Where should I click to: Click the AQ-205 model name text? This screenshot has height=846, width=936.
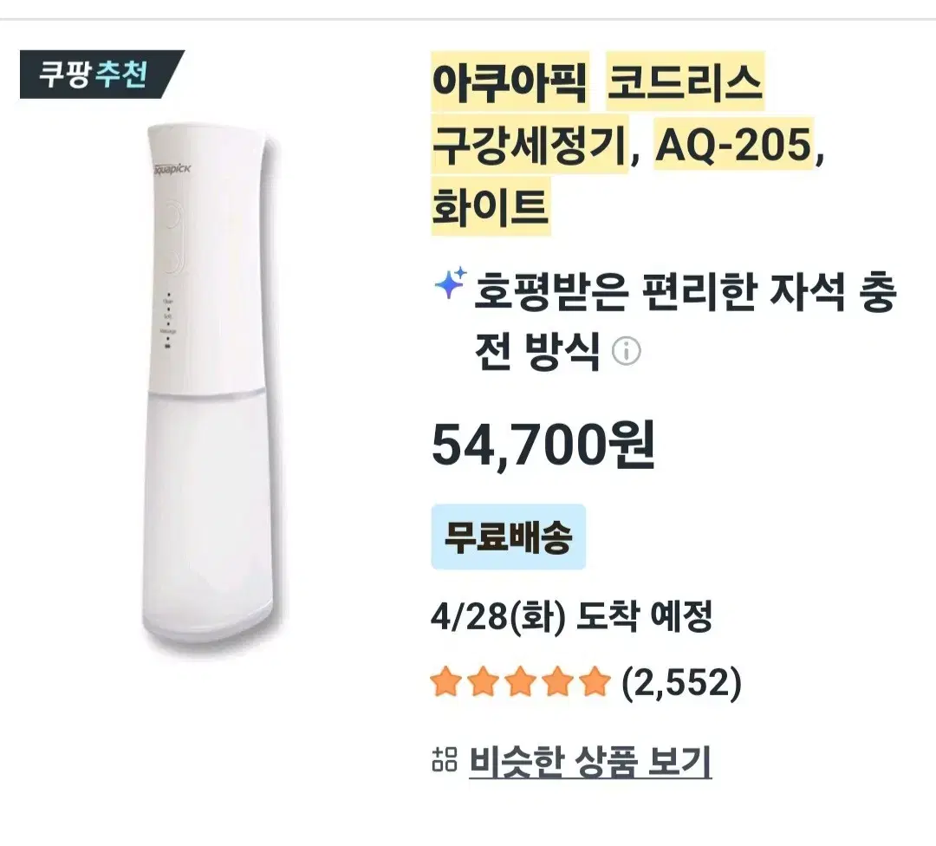coord(734,145)
